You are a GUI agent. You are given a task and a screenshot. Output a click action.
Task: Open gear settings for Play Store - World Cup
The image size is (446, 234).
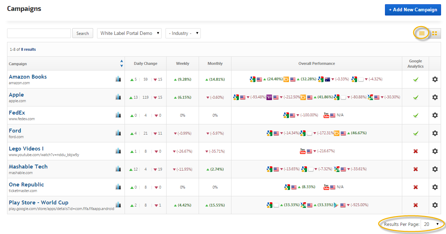(435, 205)
